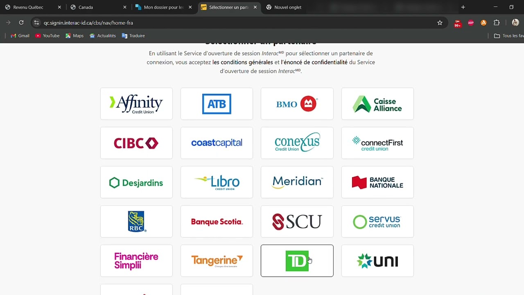The image size is (524, 295).
Task: Select the SCU logo
Action: [297, 222]
